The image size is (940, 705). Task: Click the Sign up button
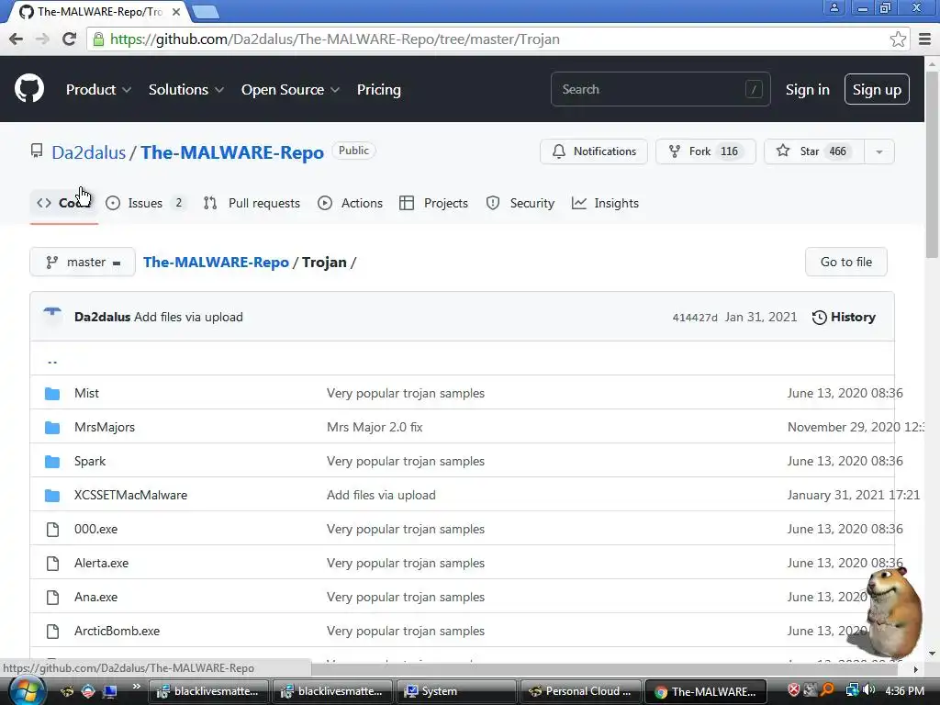877,89
